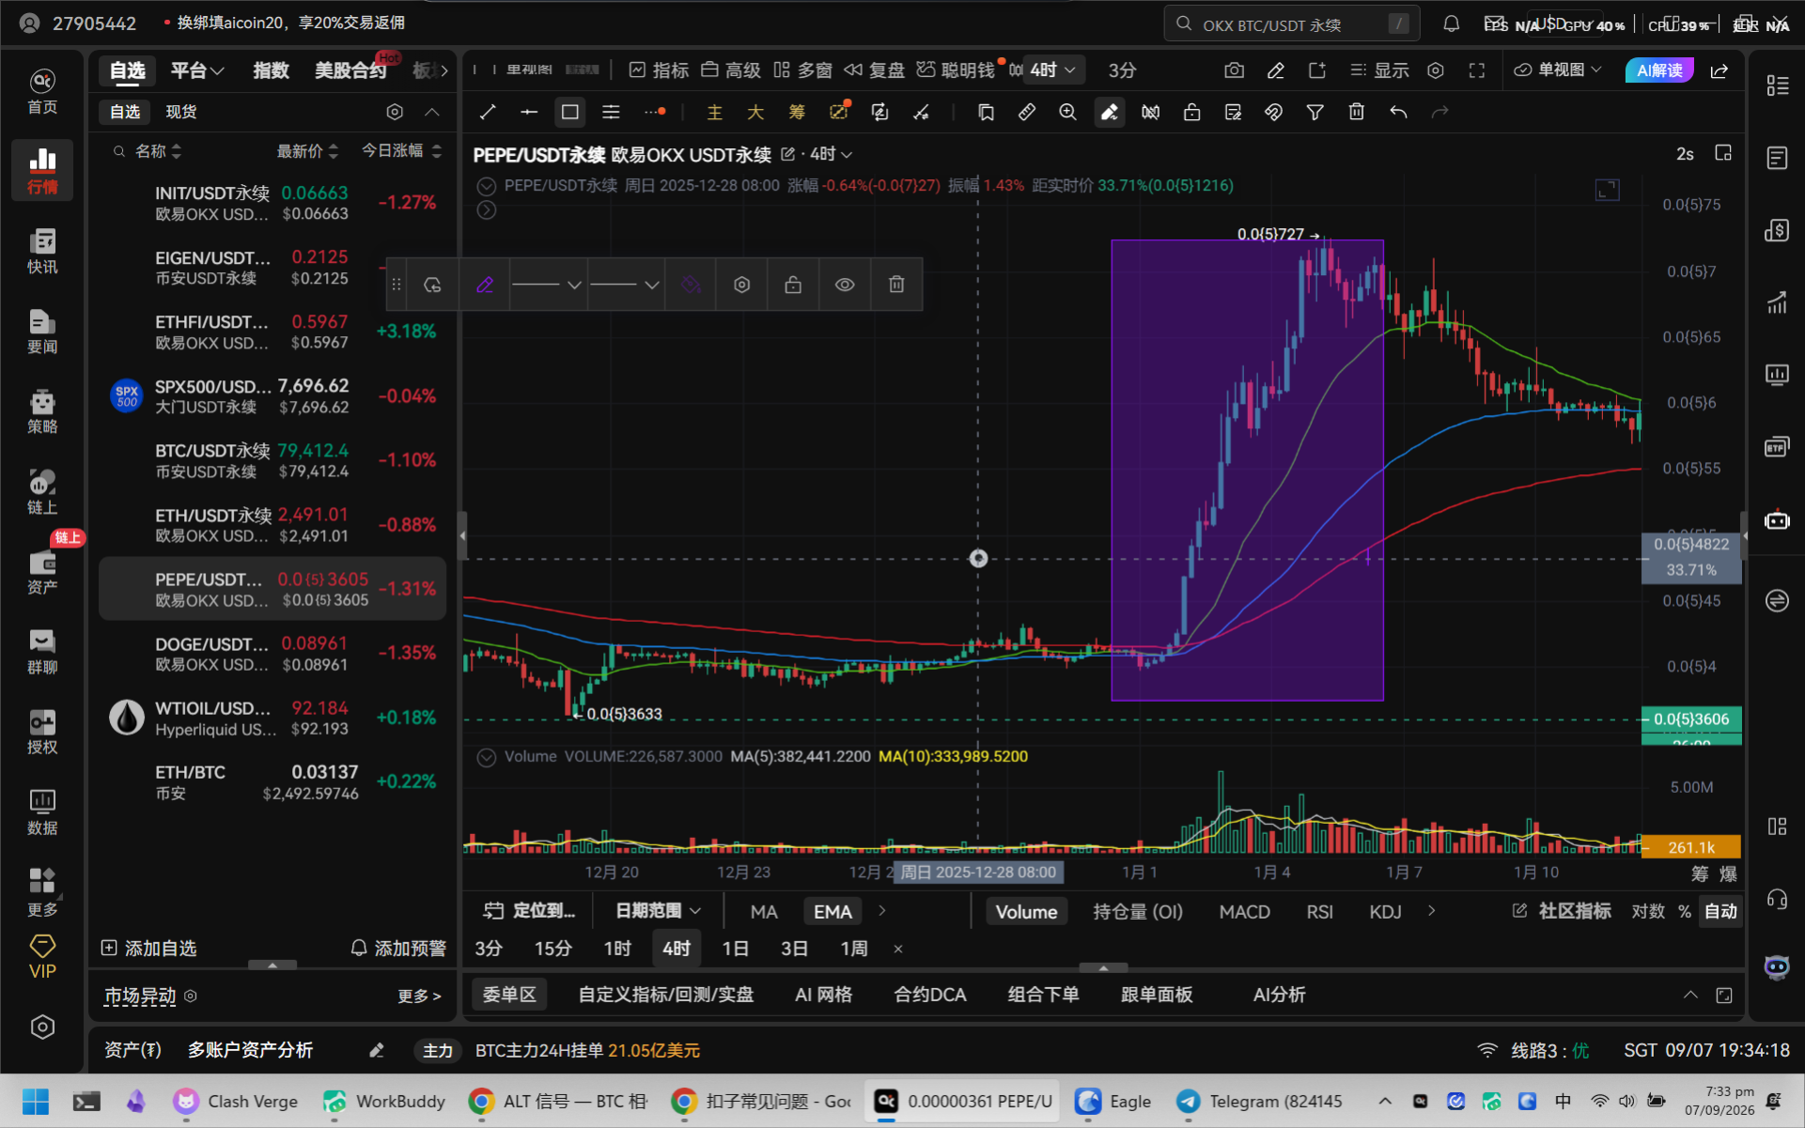Expand the 4时 timeframe dropdown

(1052, 70)
